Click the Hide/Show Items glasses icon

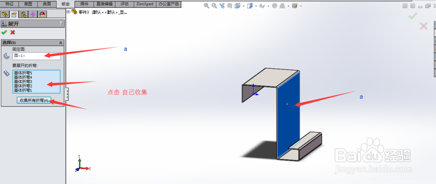262,6
